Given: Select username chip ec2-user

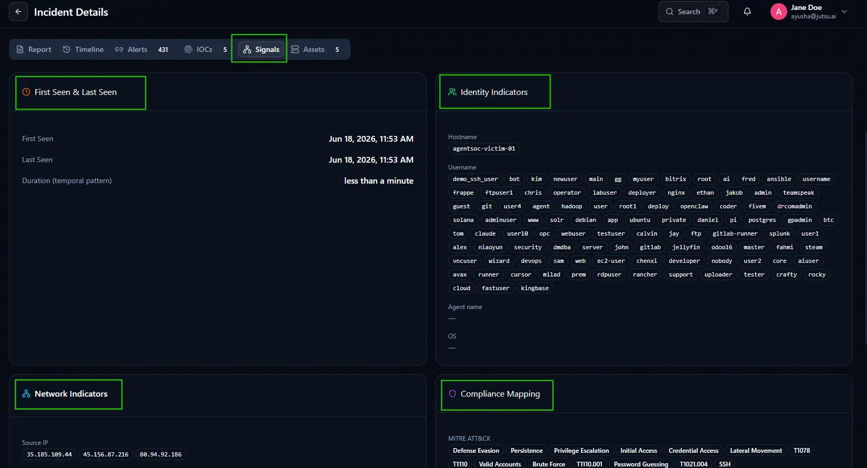Looking at the screenshot, I should point(611,261).
